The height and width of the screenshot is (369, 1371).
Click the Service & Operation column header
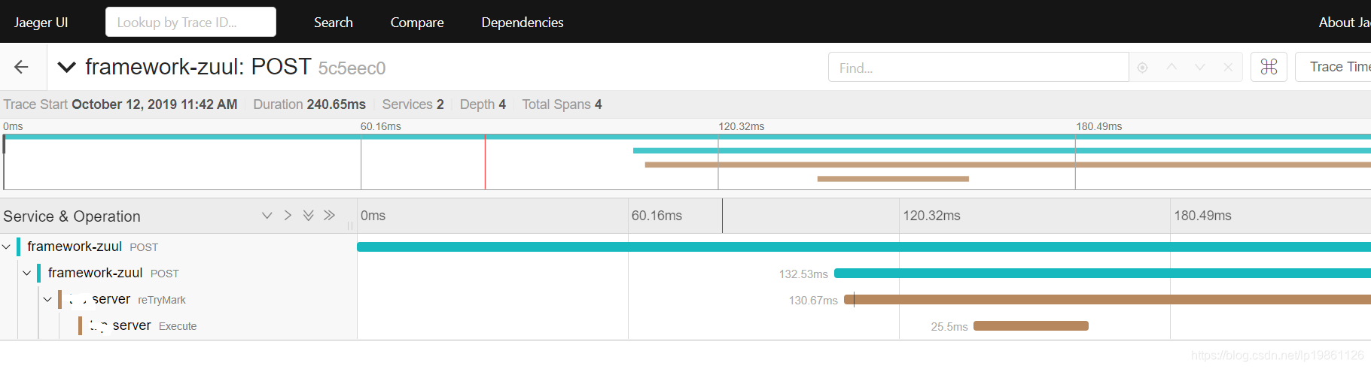[x=72, y=216]
